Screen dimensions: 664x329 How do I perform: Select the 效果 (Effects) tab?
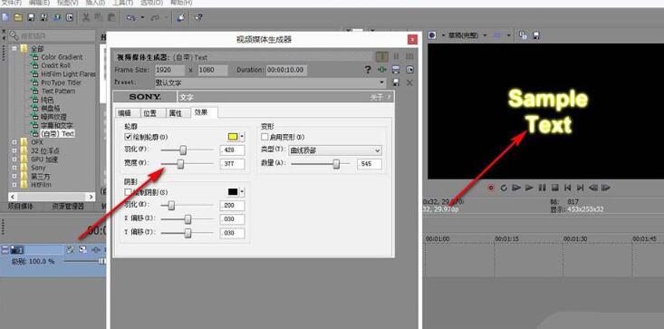(205, 112)
